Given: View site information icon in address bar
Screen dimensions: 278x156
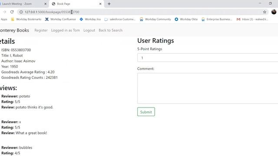Looking at the screenshot, I should (21, 12).
